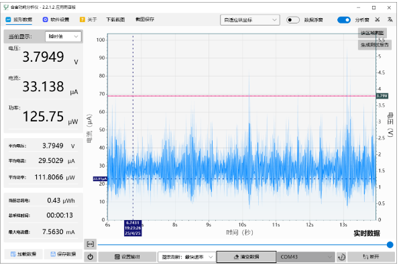Open the COM43 port dropdown

306,257
